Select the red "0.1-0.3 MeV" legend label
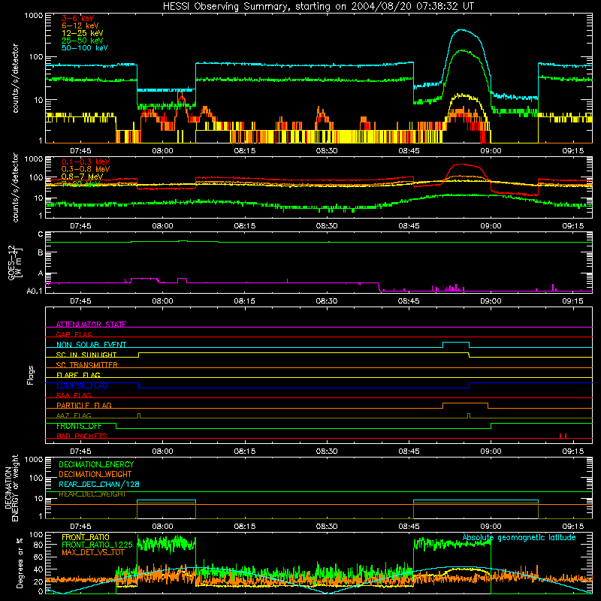601x601 pixels. 86,162
